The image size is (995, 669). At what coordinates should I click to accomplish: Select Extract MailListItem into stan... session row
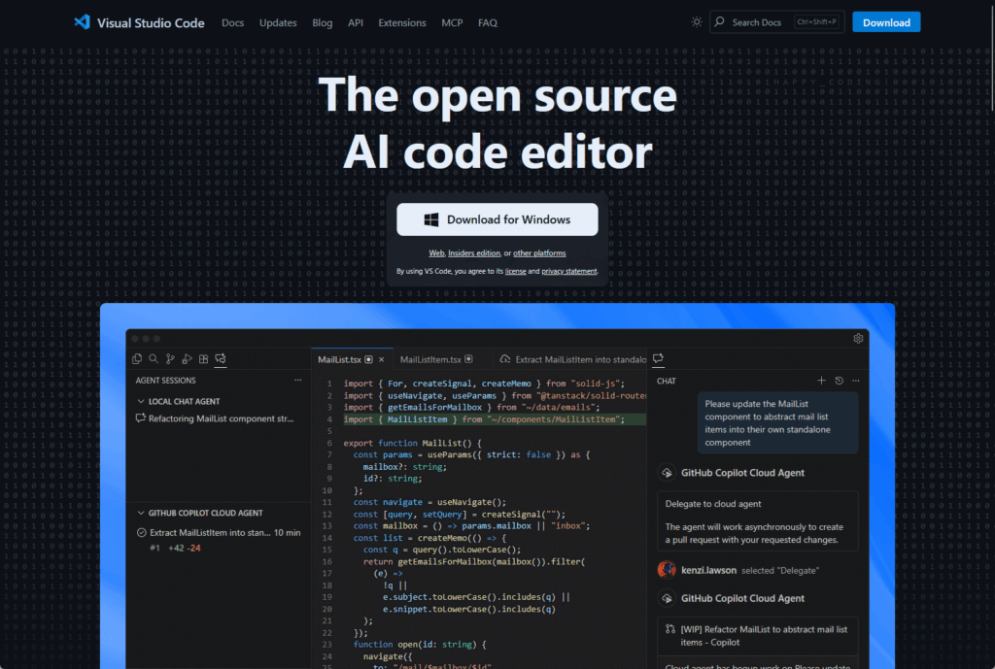click(219, 533)
